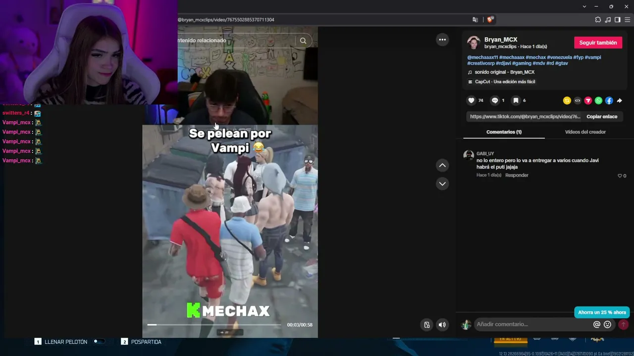Toggle the browser sidebar panel

pyautogui.click(x=617, y=20)
